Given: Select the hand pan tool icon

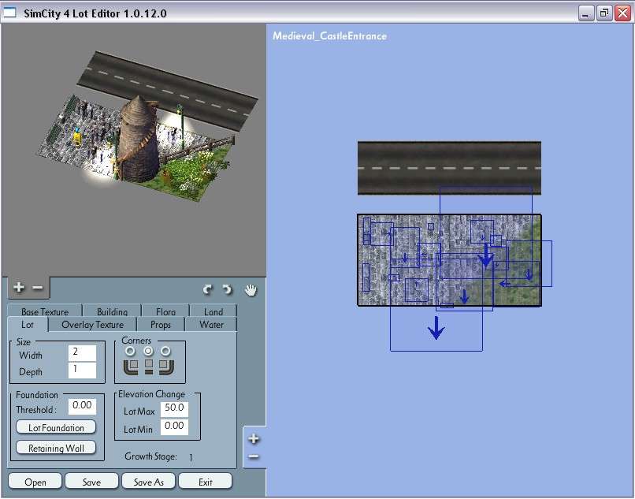Looking at the screenshot, I should click(251, 290).
